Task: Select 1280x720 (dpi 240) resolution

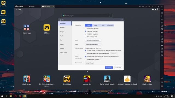Action: [86, 34]
